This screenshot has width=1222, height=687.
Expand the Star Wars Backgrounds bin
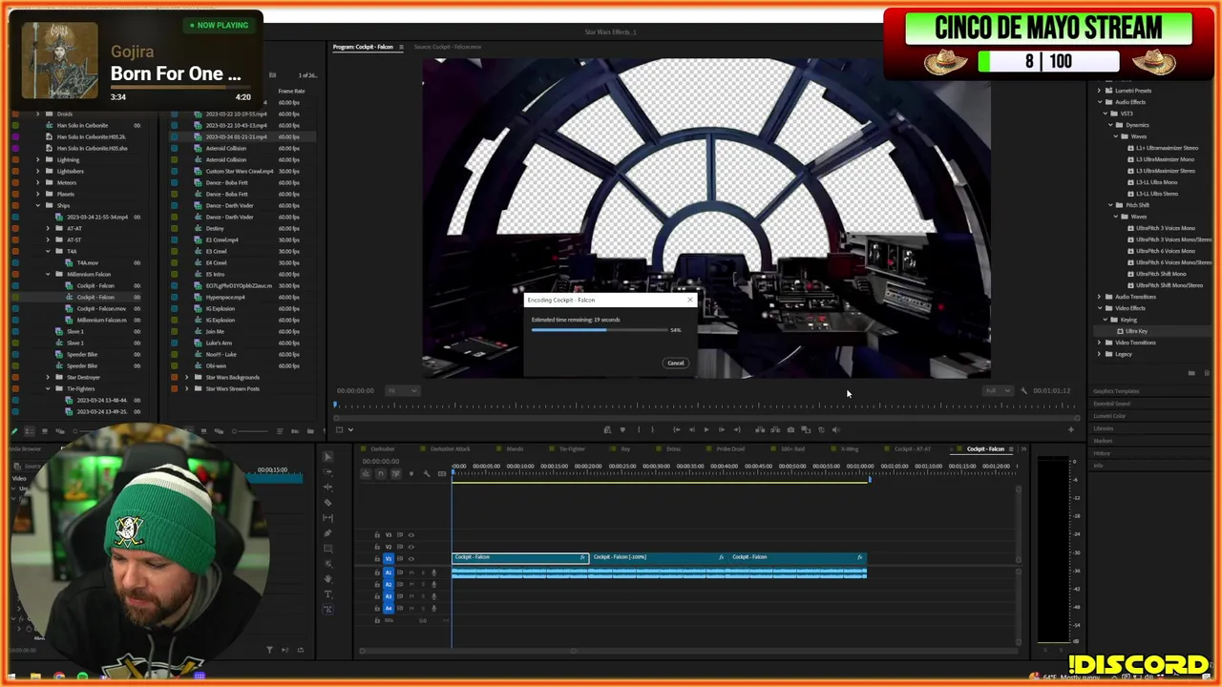point(187,377)
